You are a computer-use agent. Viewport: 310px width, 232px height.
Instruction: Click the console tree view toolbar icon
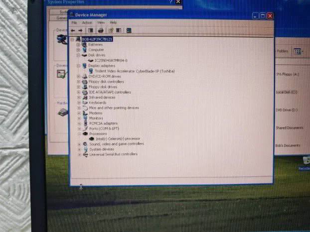pos(91,30)
